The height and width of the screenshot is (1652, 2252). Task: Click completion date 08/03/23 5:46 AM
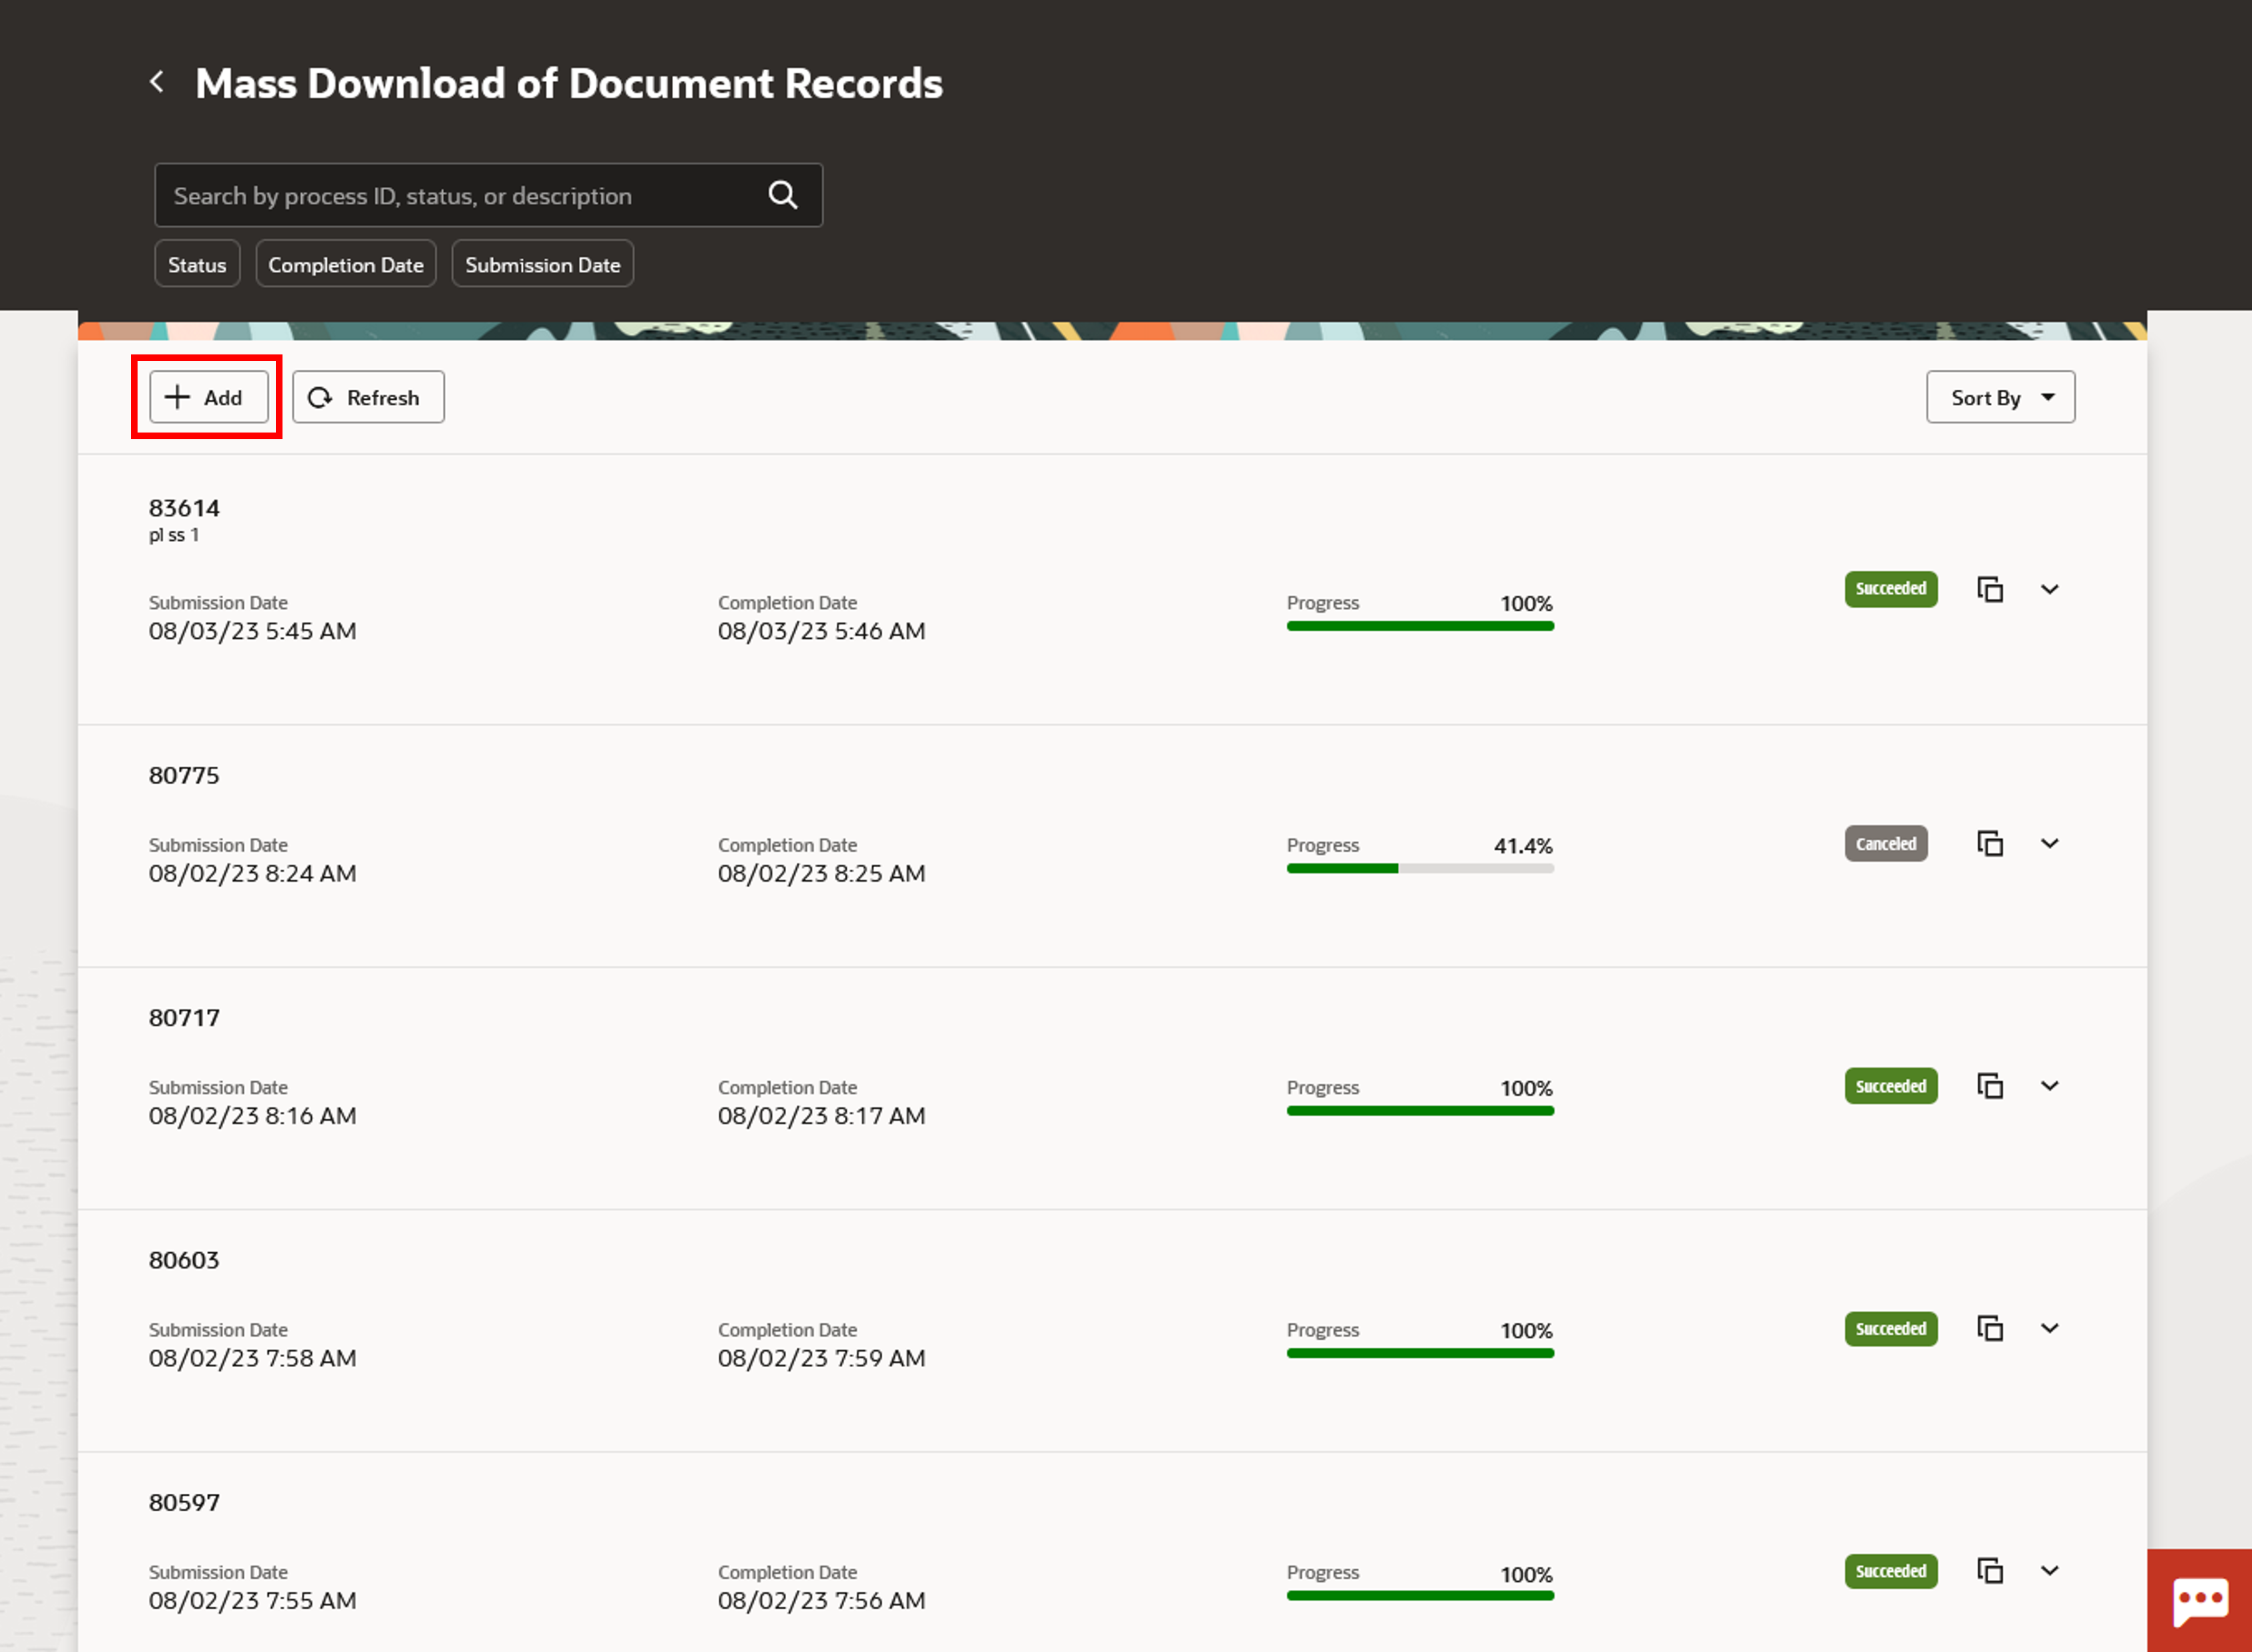pos(821,631)
